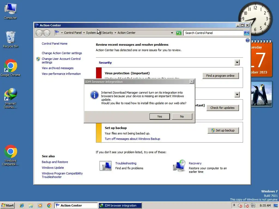Open Windows Update link under See also
The width and height of the screenshot is (279, 209).
pyautogui.click(x=53, y=168)
